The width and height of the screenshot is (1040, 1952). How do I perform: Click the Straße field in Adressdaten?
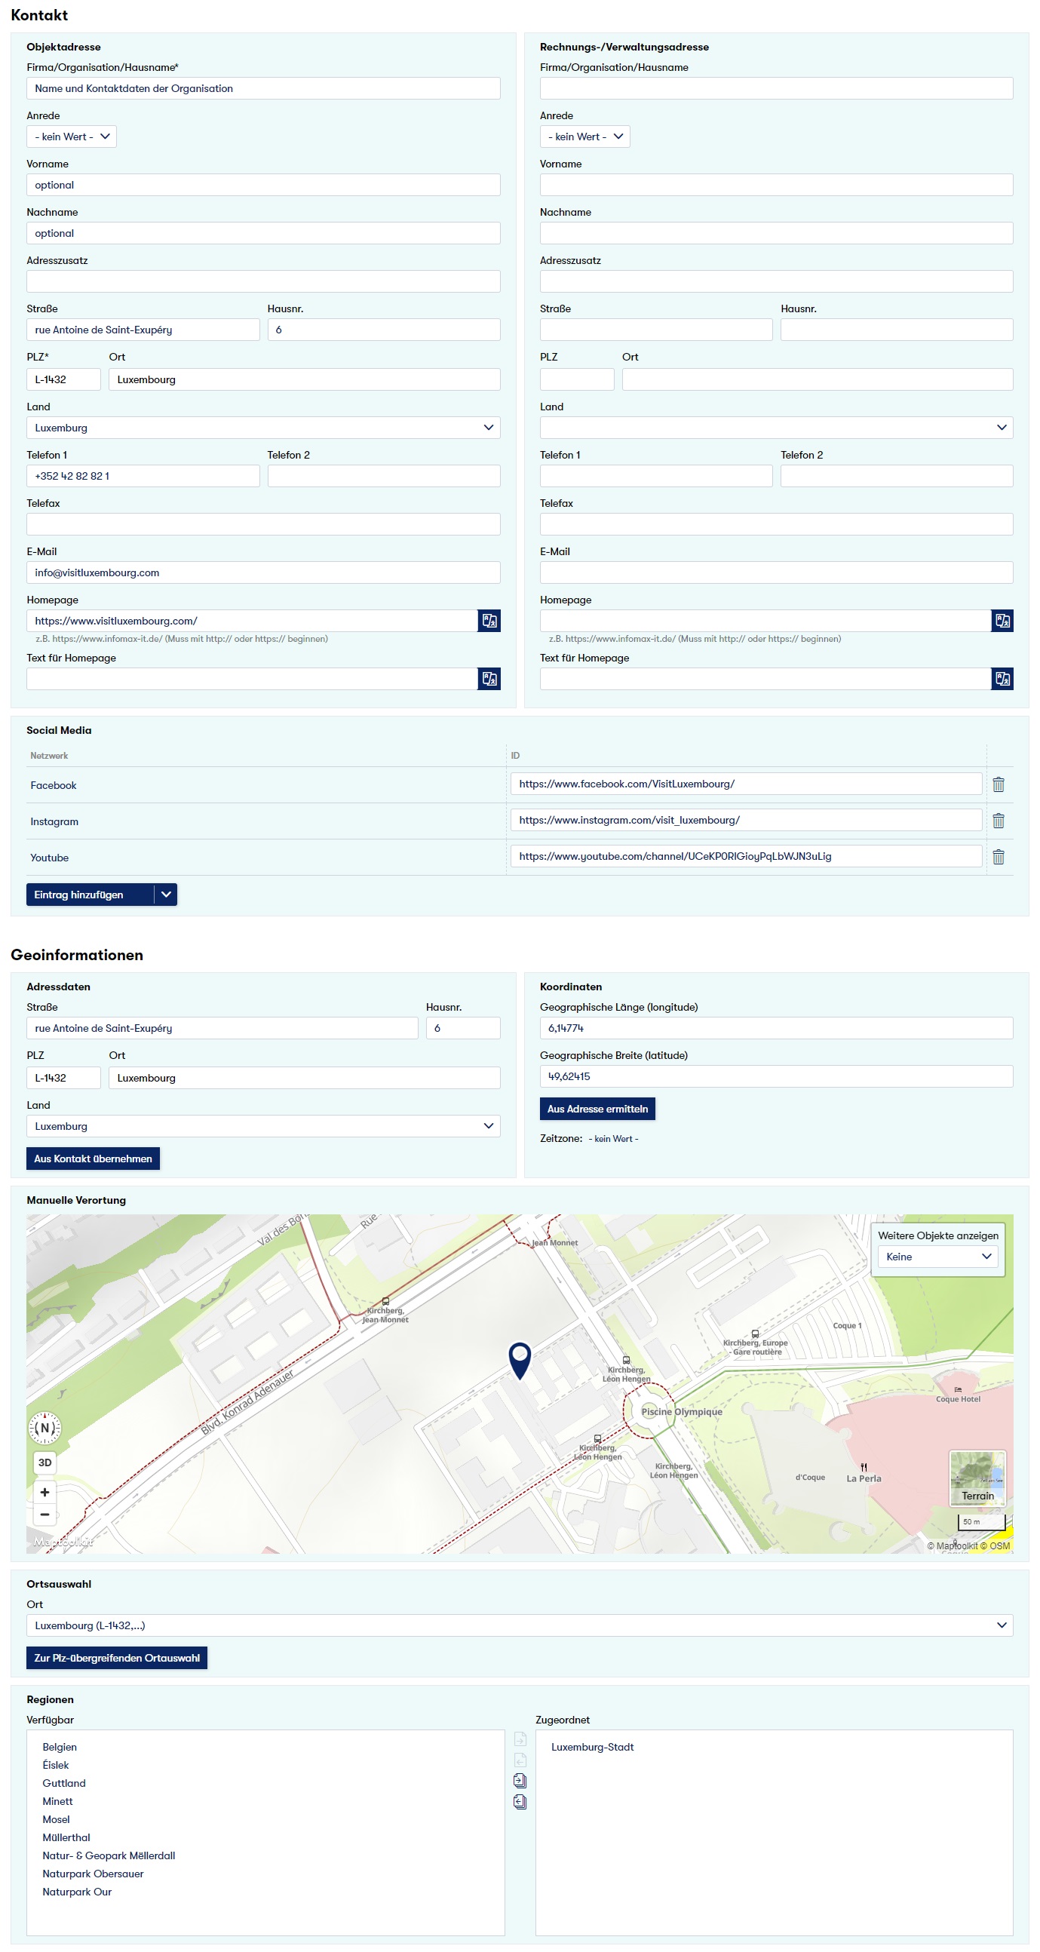(222, 1027)
